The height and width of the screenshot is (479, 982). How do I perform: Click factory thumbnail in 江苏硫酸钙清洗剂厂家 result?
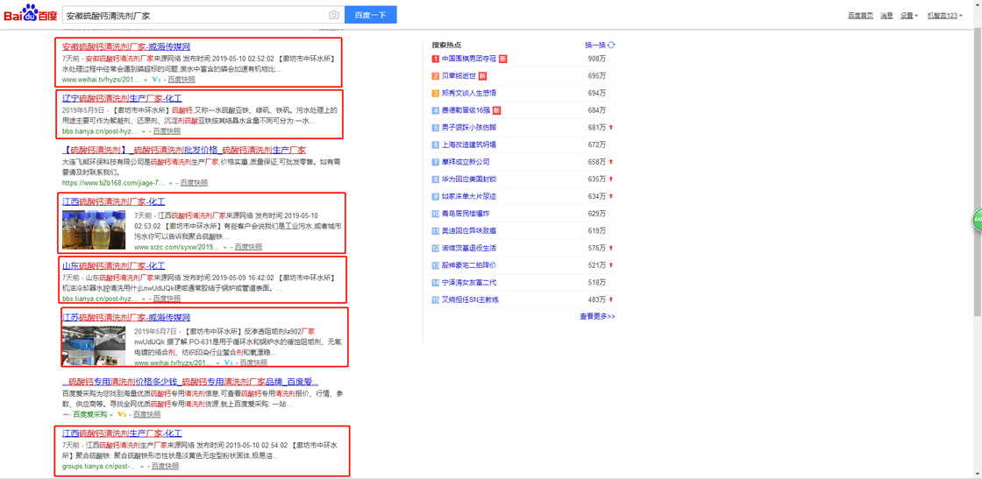point(94,345)
